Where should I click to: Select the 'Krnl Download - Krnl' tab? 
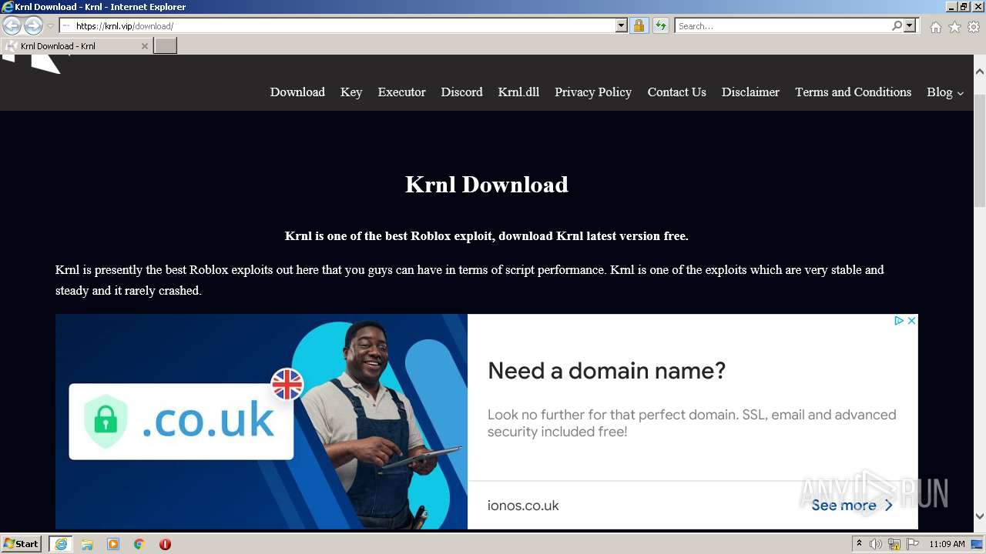(76, 46)
